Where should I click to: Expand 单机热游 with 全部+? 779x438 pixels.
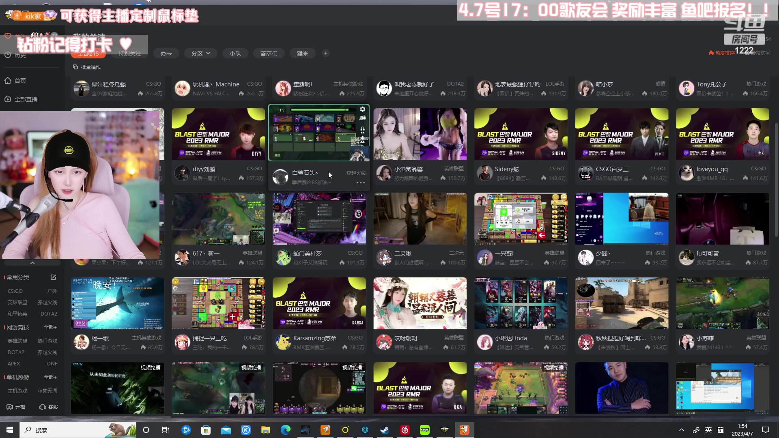(50, 377)
